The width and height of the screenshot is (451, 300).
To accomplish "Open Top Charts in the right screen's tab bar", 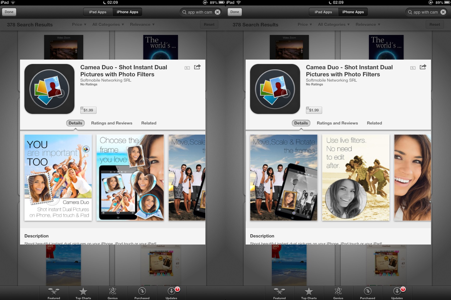I will click(x=309, y=293).
